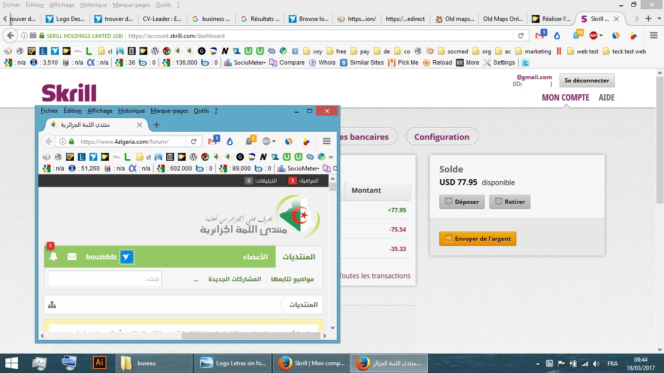The image size is (664, 373).
Task: Click the notification bell icon in forum
Action: pos(53,256)
